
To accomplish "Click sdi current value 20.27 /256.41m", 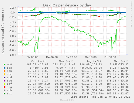I will point(39,94).
